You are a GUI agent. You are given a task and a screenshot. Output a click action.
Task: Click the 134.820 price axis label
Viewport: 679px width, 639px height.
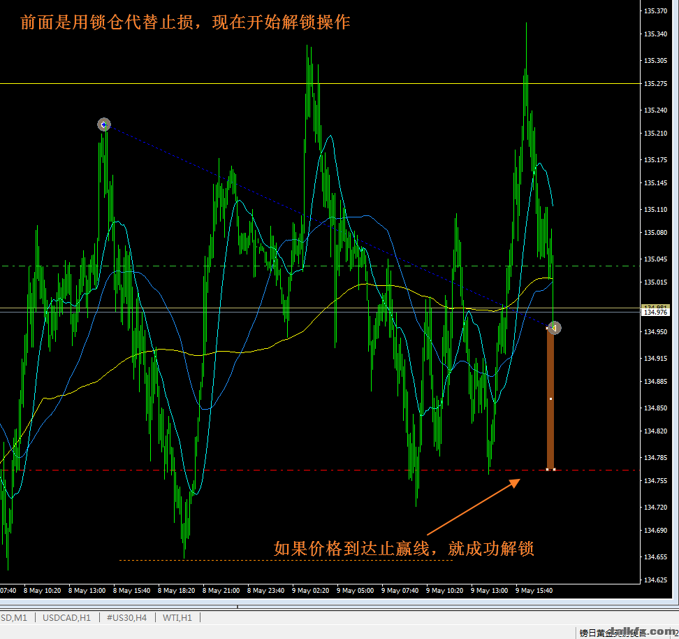coord(656,431)
